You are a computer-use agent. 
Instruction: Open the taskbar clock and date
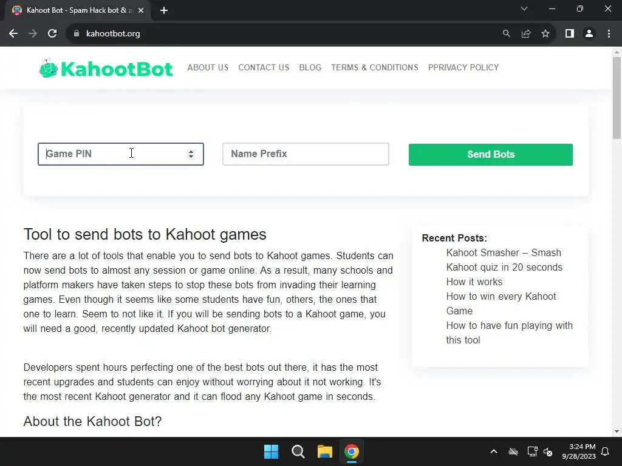click(x=579, y=451)
